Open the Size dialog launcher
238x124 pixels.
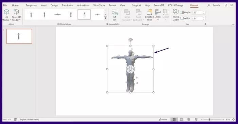click(205, 24)
